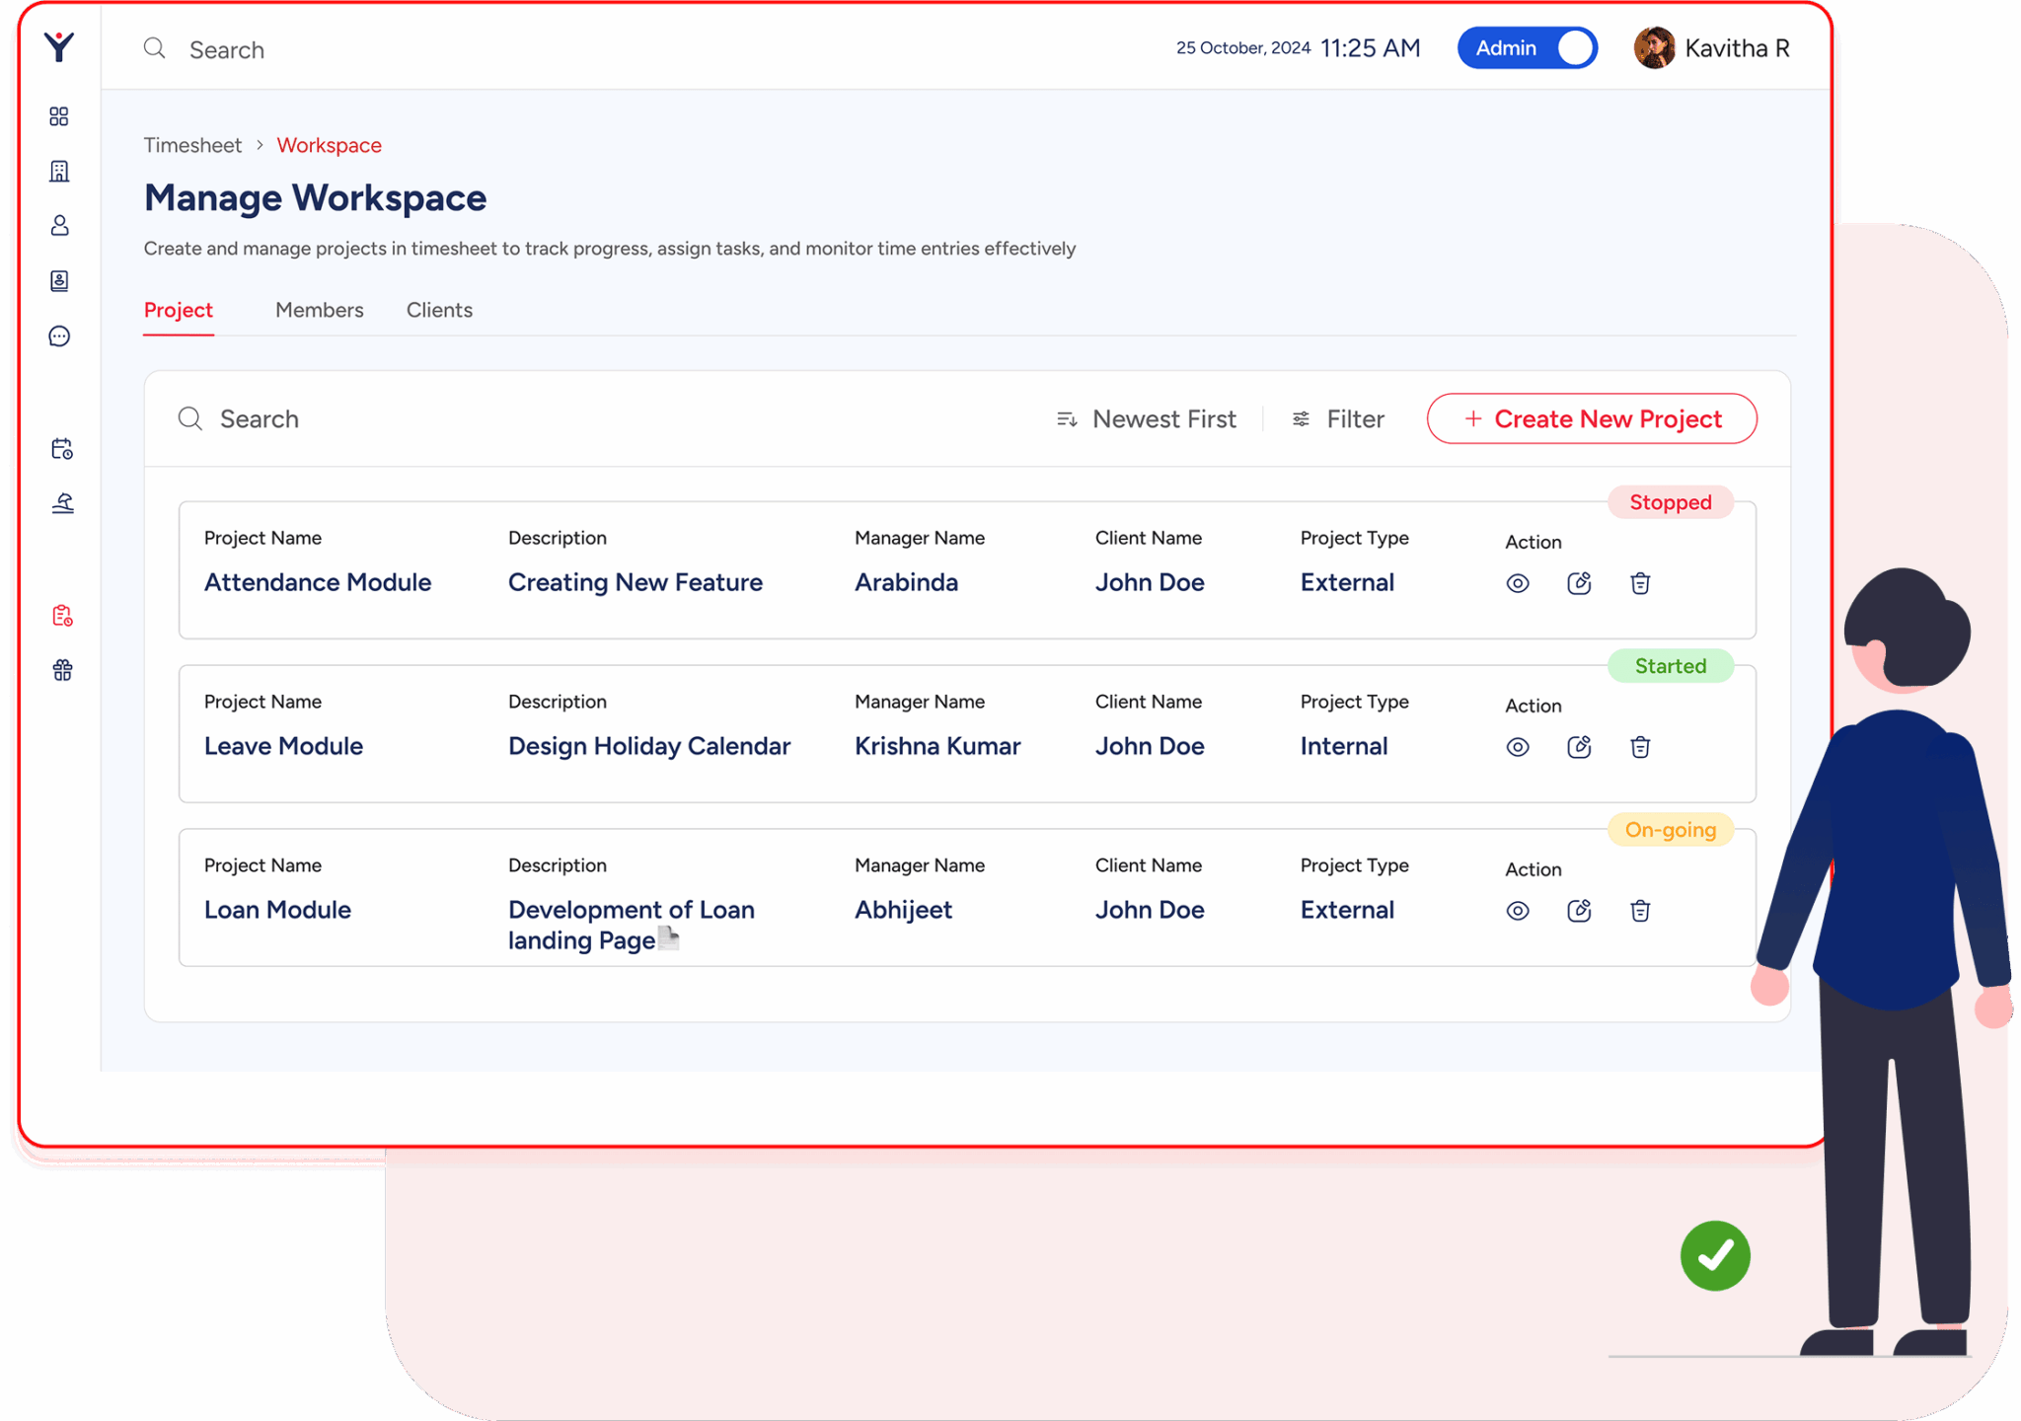Open the Newest First sort dropdown
Viewport: 2021px width, 1421px height.
pyautogui.click(x=1147, y=418)
